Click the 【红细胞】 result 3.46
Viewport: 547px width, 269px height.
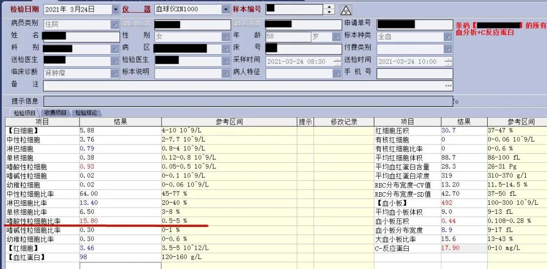pyautogui.click(x=87, y=248)
